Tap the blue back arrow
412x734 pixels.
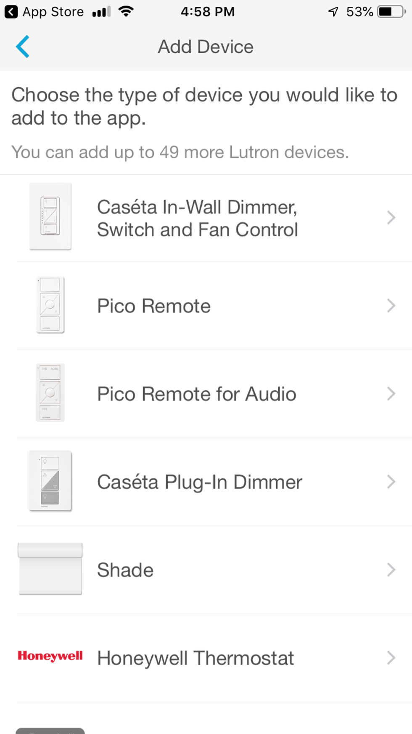point(23,46)
